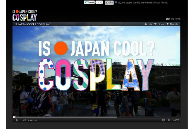Open the tweet count bubble 1,415
The height and width of the screenshot is (129, 194).
(x=99, y=2)
